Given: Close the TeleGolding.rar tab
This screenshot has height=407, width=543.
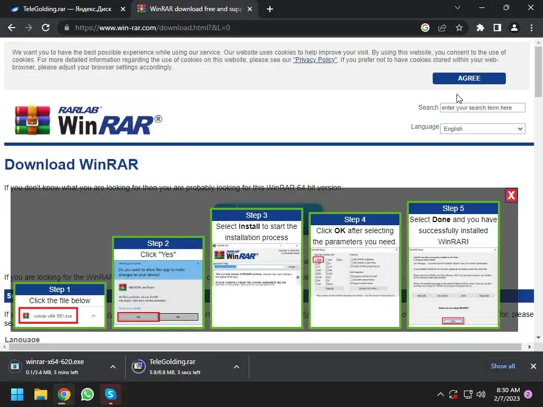Looking at the screenshot, I should pos(123,10).
